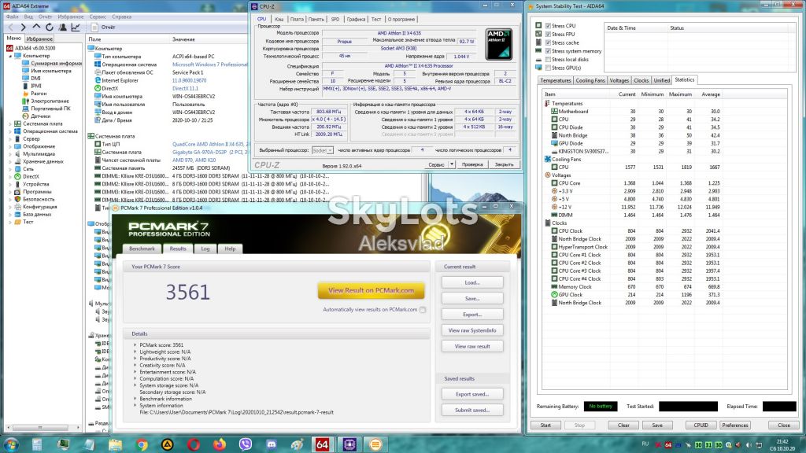806x453 pixels.
Task: Collapse the Компьютер tree node
Action: [x=10, y=56]
